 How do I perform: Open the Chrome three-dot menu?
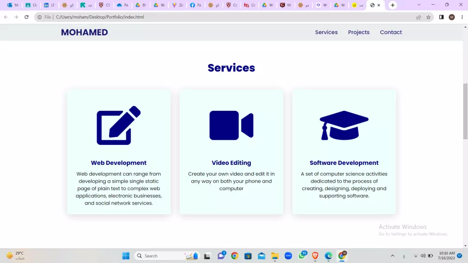tap(462, 17)
